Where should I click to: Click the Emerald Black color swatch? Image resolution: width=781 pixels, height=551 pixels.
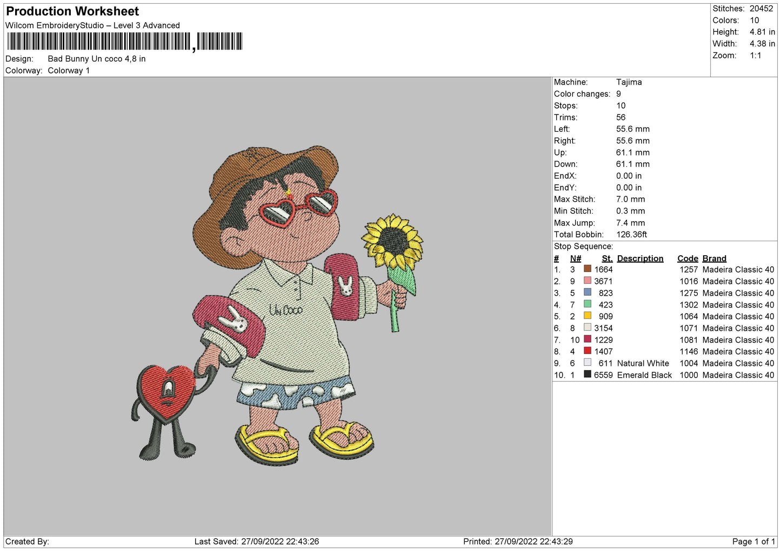point(588,375)
